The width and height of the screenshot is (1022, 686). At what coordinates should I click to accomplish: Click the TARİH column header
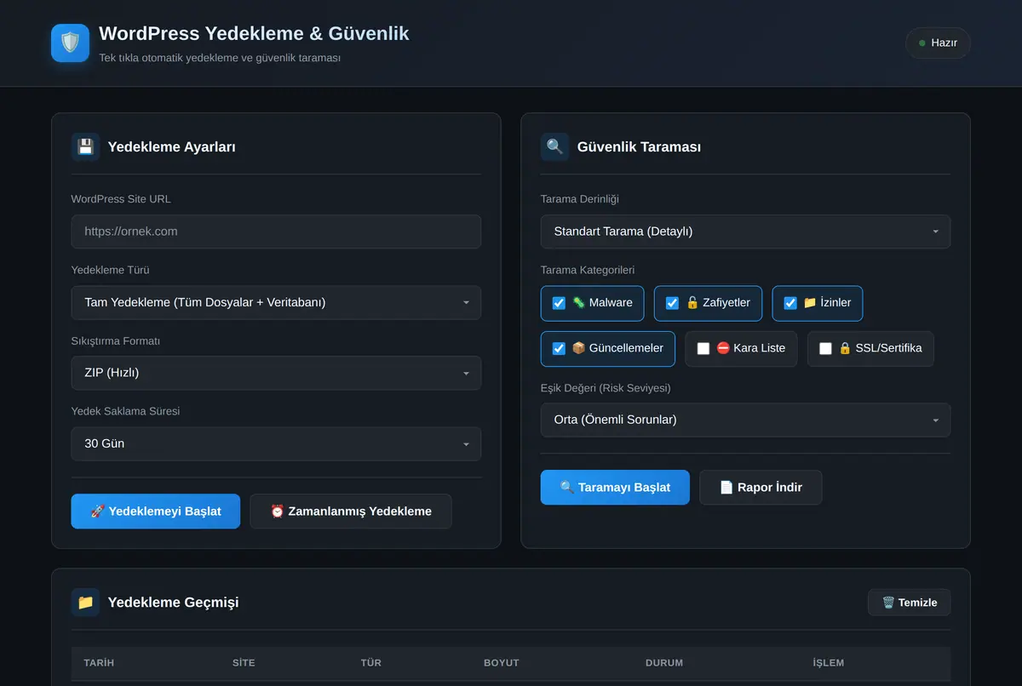pyautogui.click(x=99, y=663)
